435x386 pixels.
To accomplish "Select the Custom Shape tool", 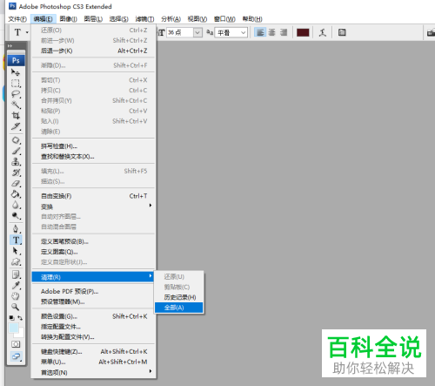I will pyautogui.click(x=16, y=261).
